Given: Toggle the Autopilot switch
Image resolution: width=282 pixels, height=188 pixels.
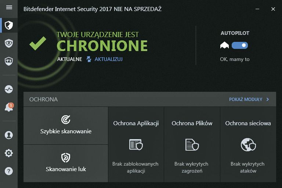Looking at the screenshot, I should click(240, 46).
